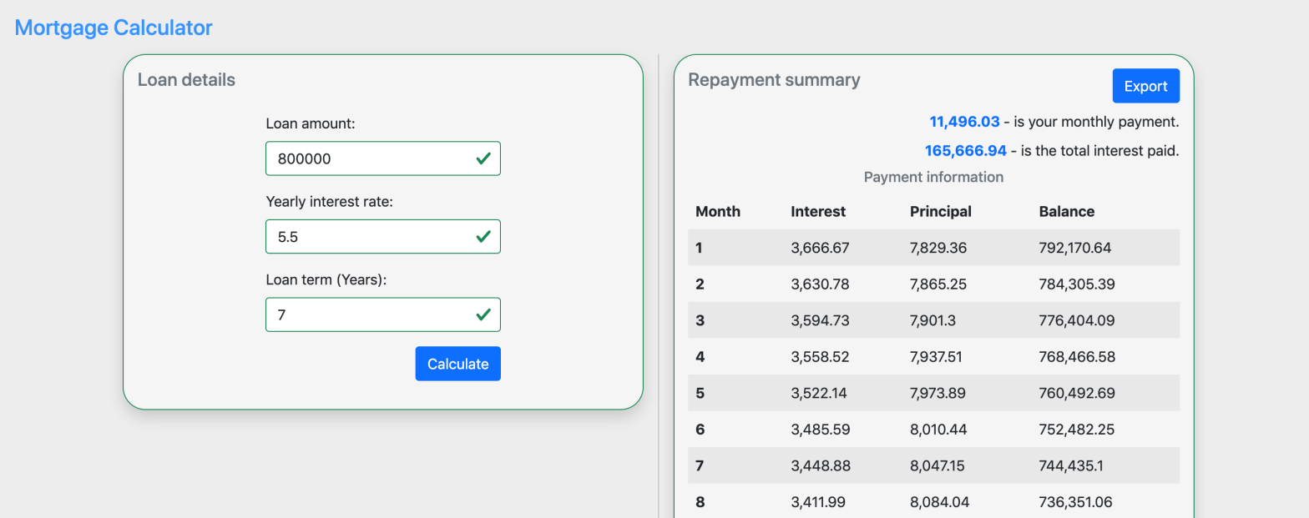Click the green checkmark in Loan amount field
This screenshot has width=1309, height=518.
pos(483,158)
